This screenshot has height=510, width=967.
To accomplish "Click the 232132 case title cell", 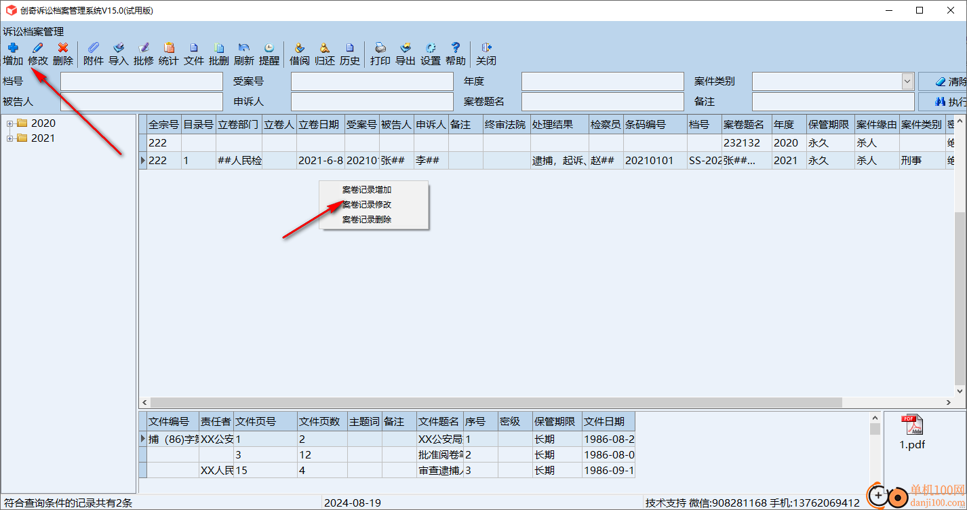I will [747, 144].
